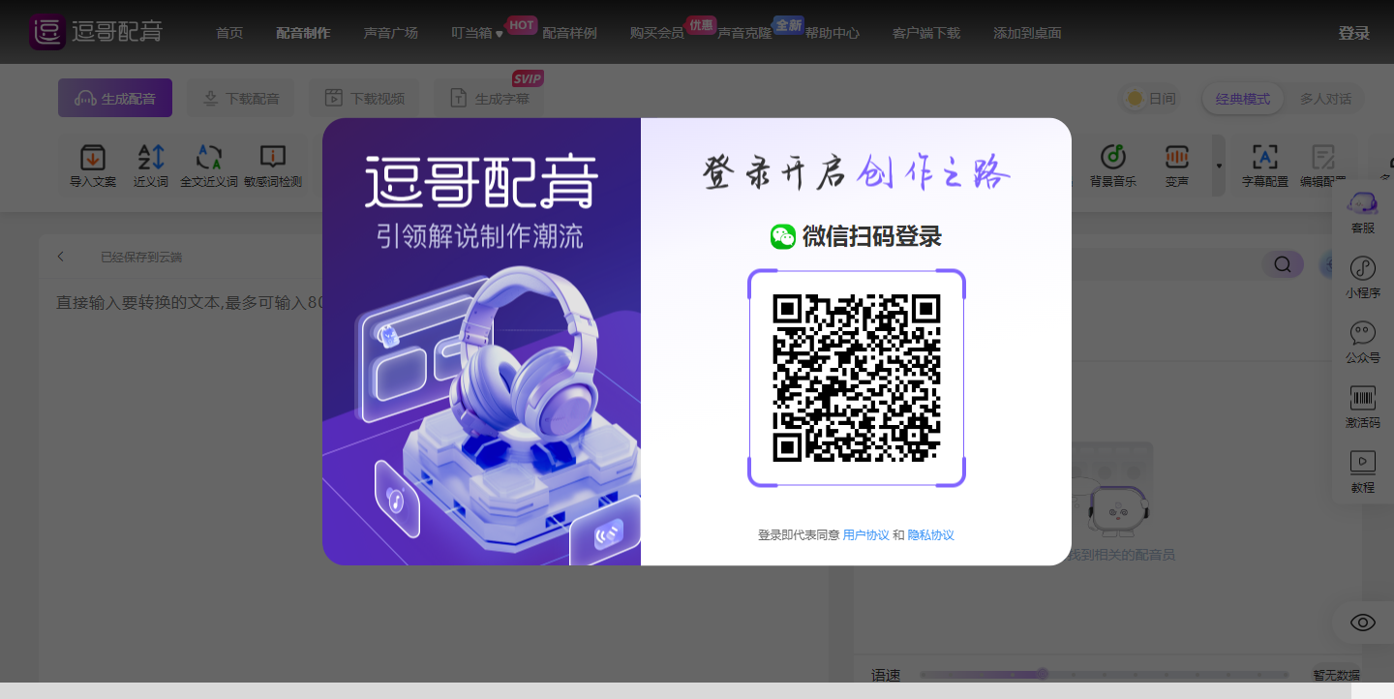This screenshot has width=1394, height=699.
Task: Open 客服 support in sidebar
Action: coord(1363,212)
